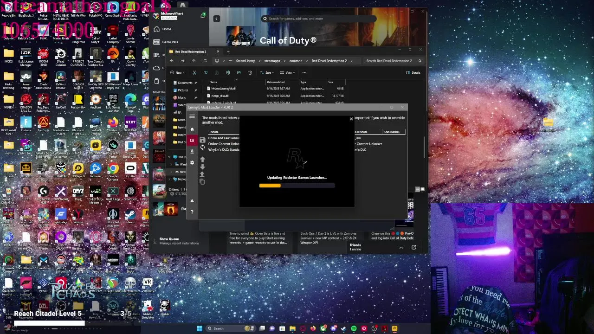Click the Delete trash icon in Explorer toolbar
594x334 pixels.
(250, 73)
